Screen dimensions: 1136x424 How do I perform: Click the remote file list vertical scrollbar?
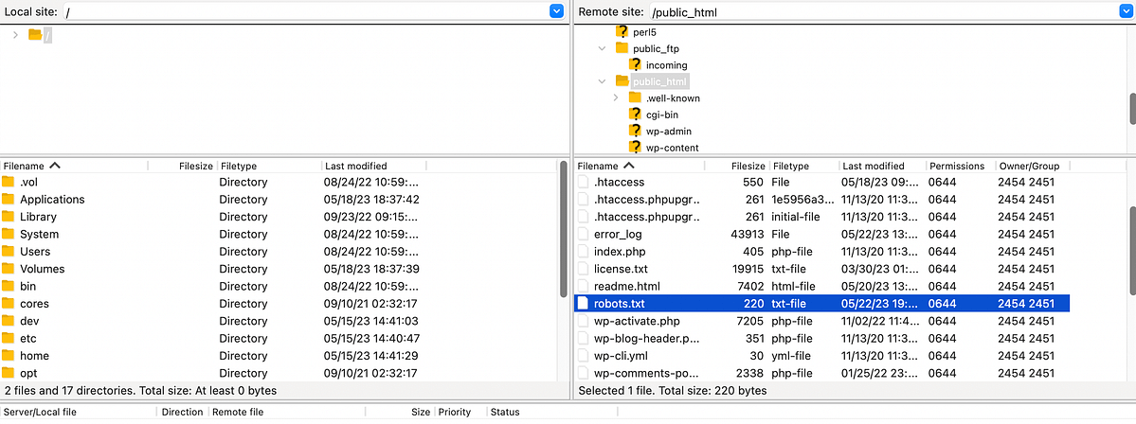click(1131, 227)
